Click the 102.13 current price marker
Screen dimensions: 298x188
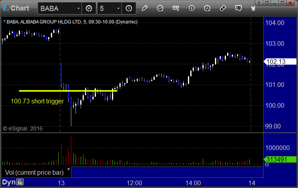tap(280, 61)
